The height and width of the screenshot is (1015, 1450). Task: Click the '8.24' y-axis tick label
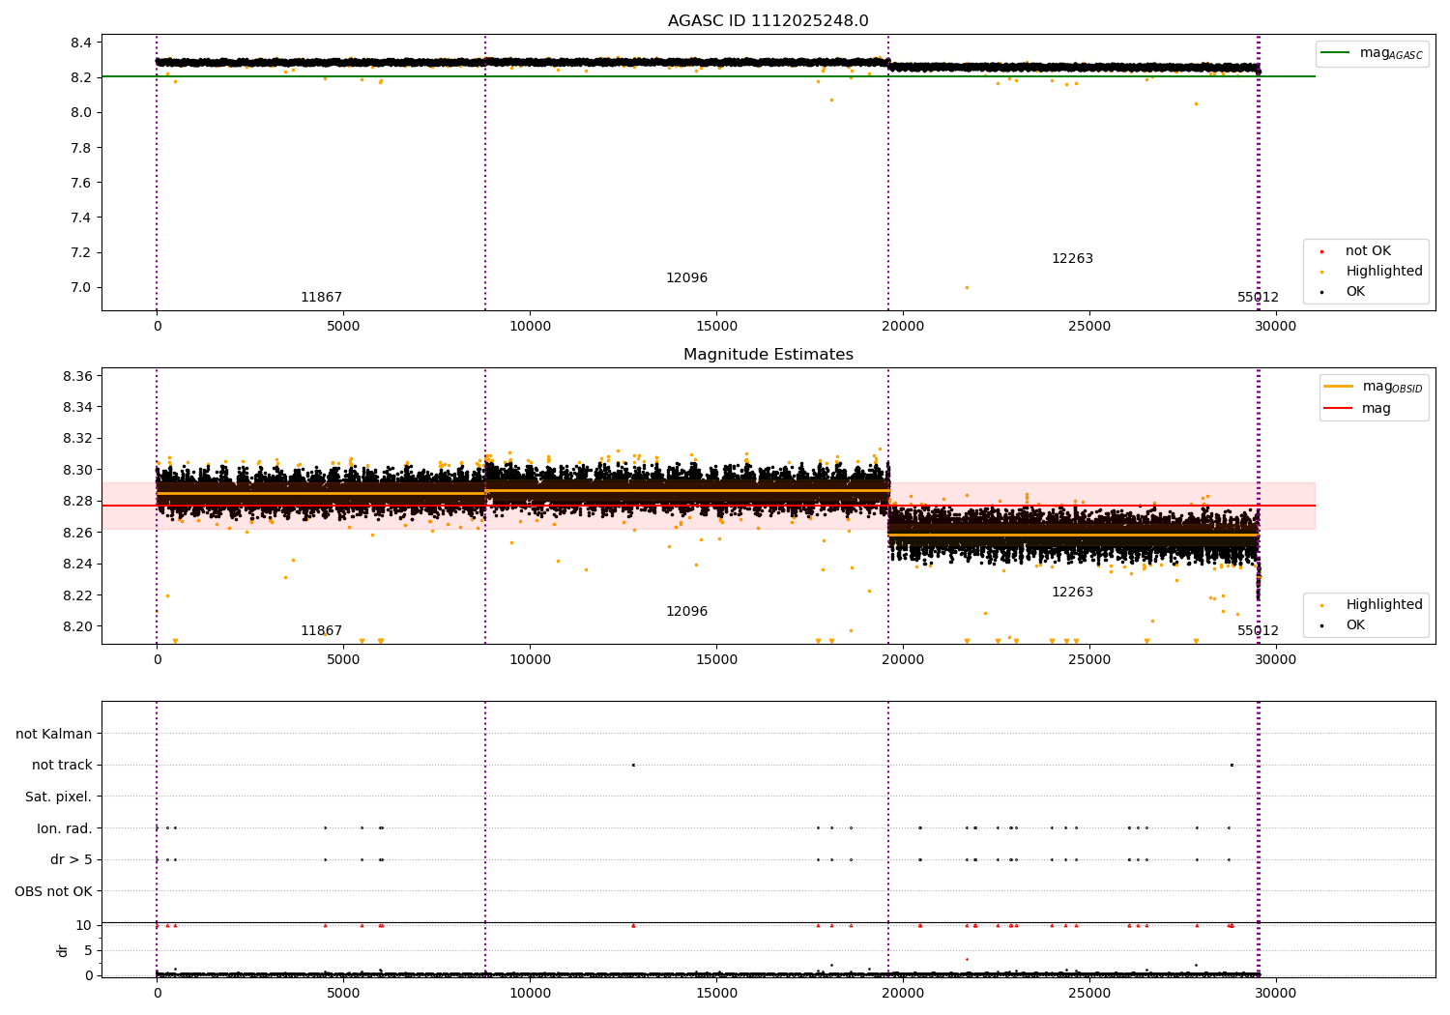pos(77,564)
